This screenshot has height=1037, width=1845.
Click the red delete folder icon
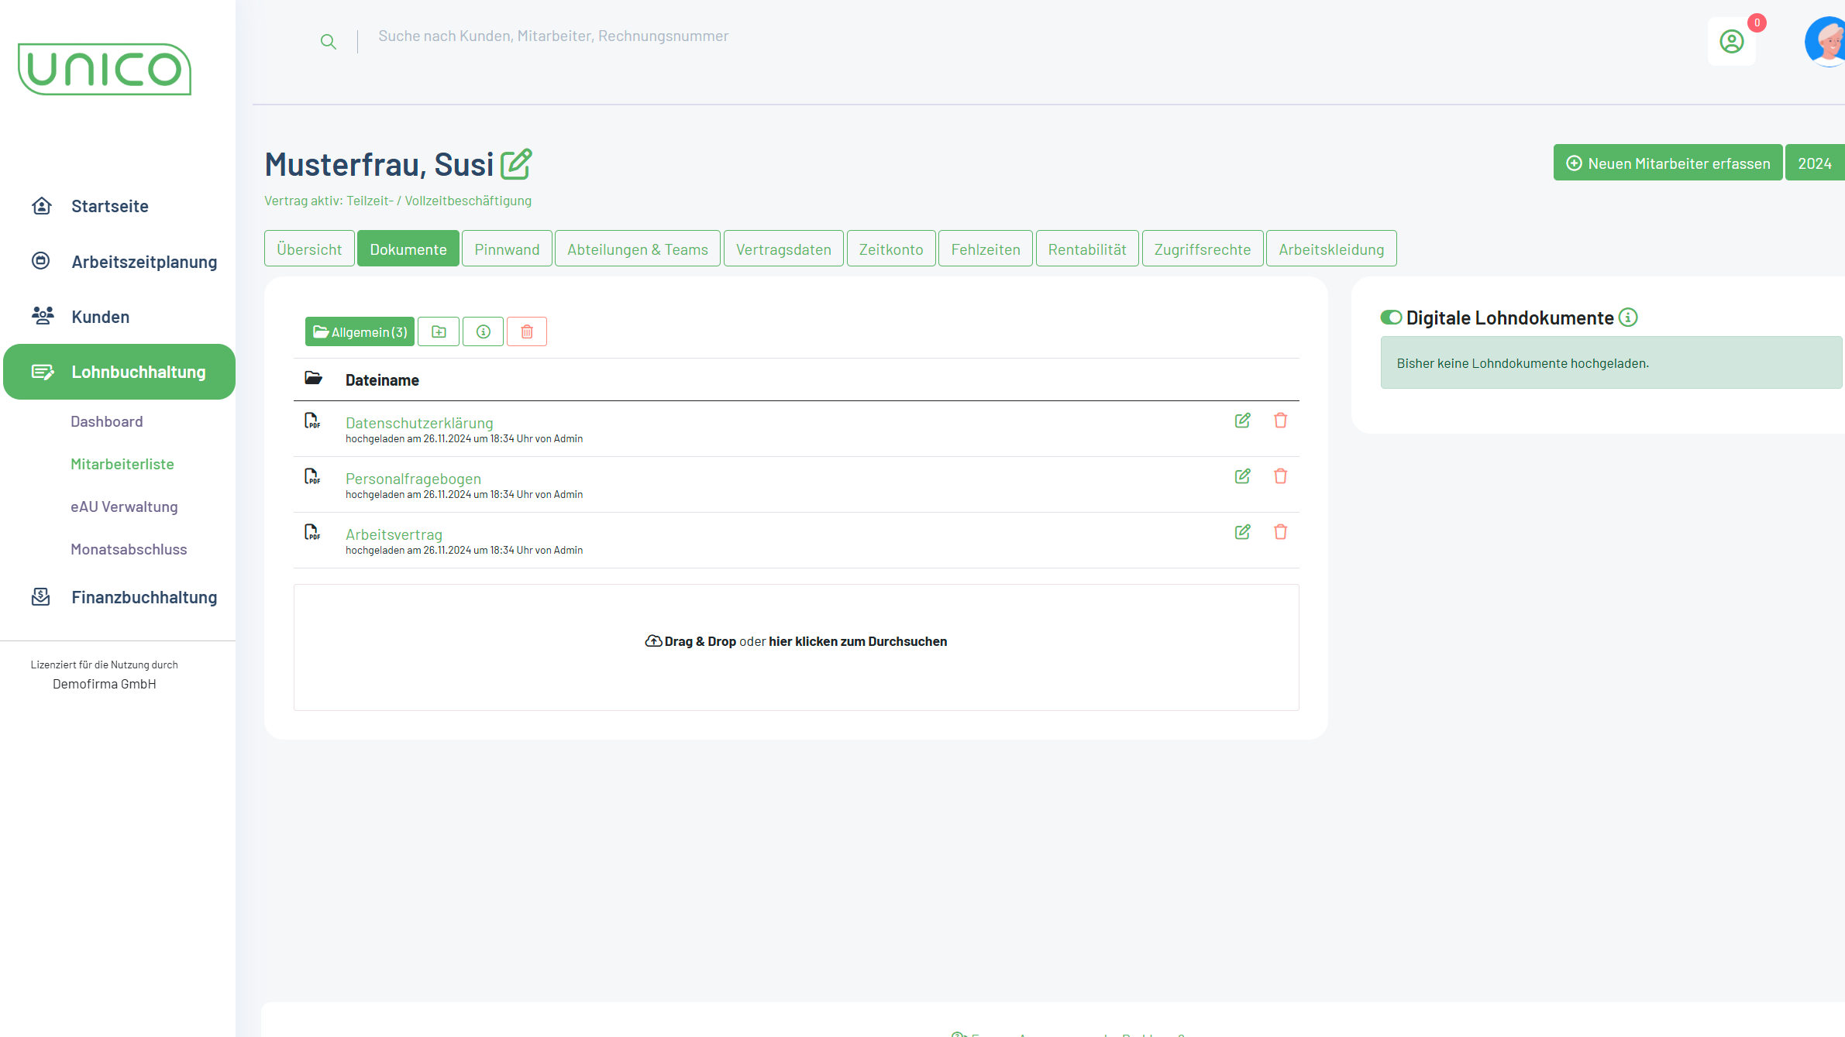click(x=527, y=331)
